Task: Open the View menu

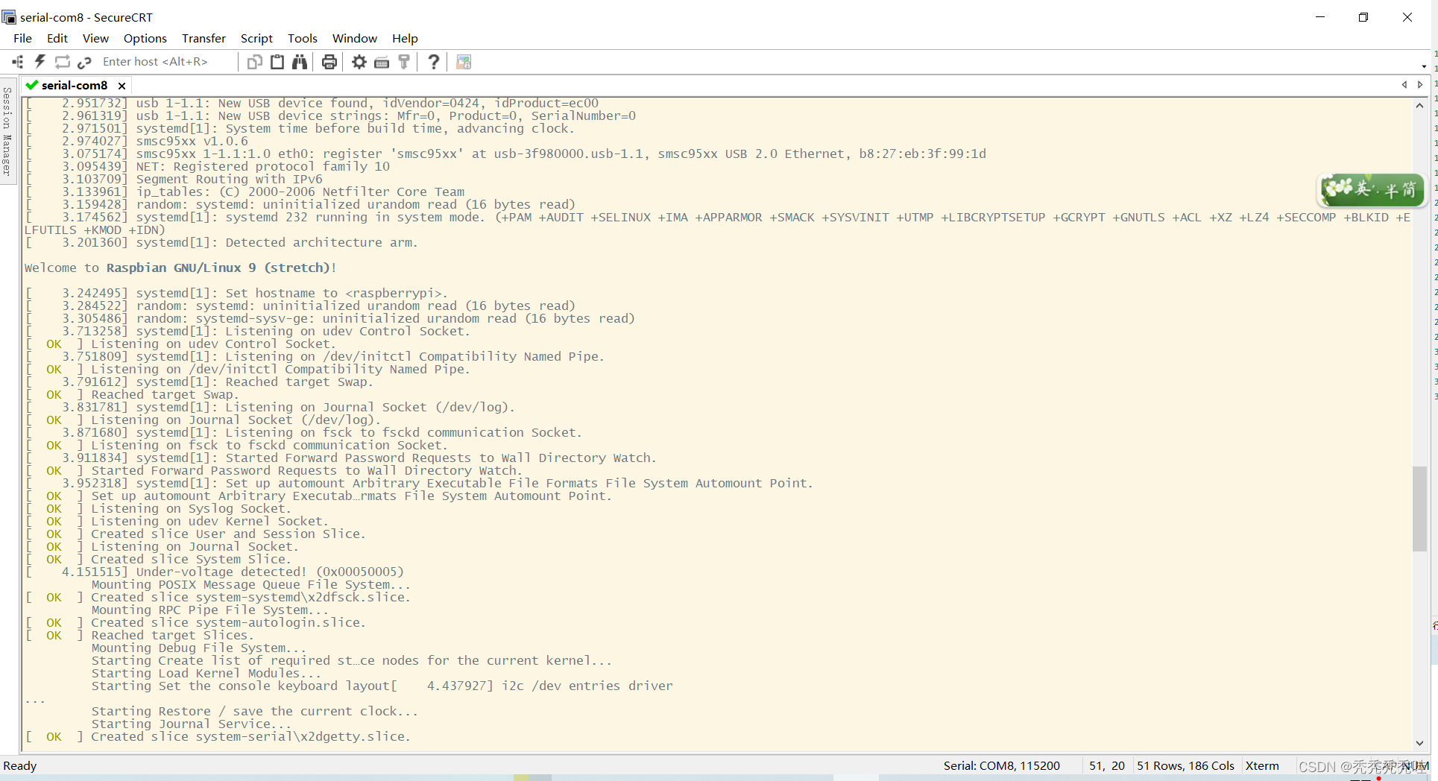Action: (x=95, y=38)
